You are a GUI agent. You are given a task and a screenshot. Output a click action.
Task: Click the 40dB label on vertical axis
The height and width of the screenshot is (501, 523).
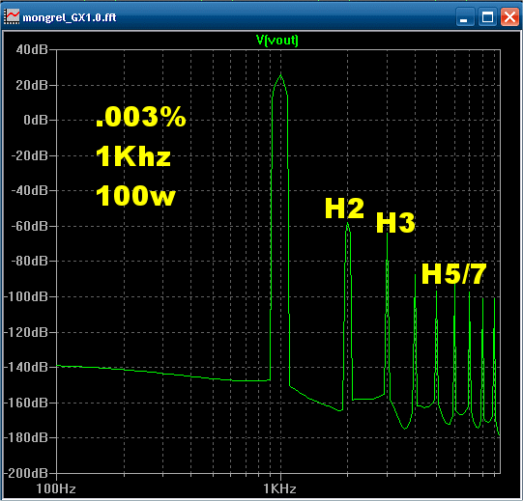(32, 49)
